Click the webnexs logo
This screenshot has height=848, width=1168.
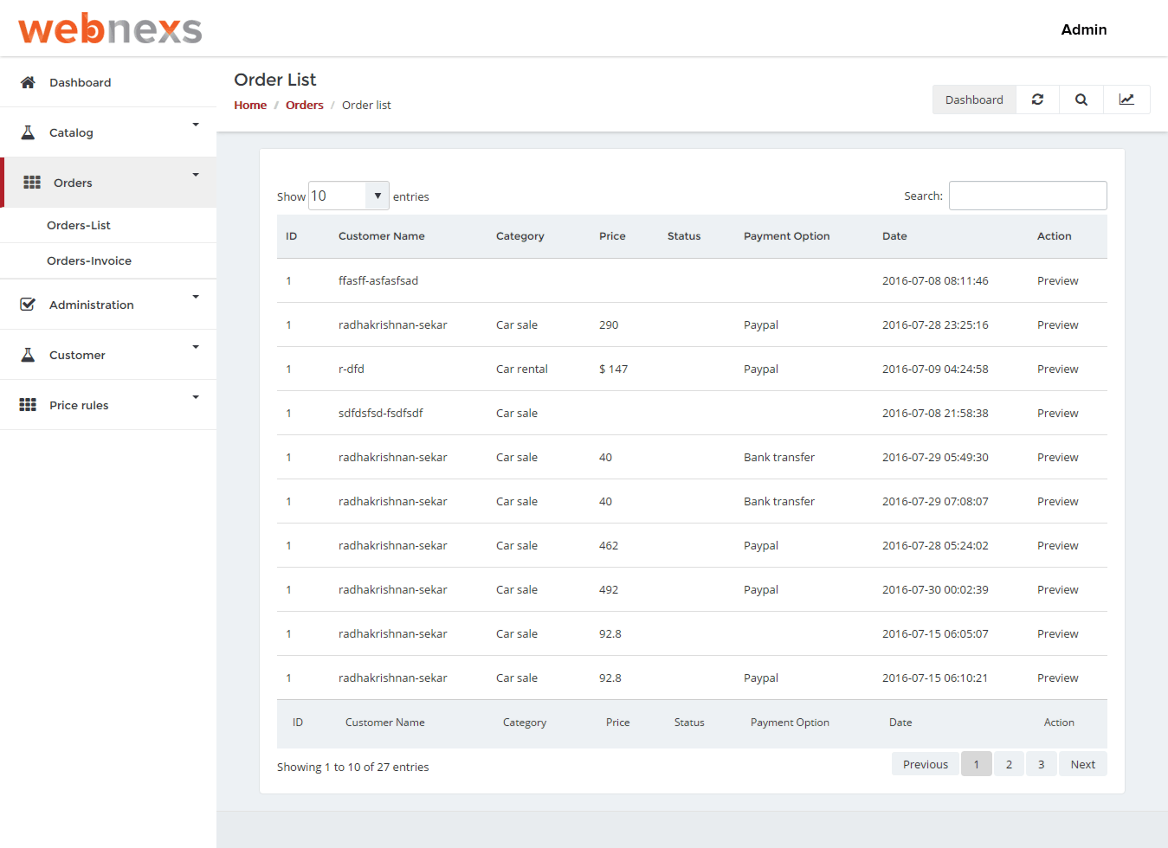[110, 29]
